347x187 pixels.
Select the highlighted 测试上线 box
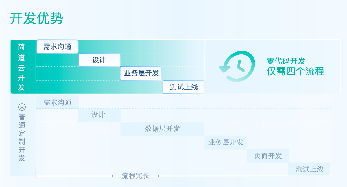pyautogui.click(x=183, y=87)
